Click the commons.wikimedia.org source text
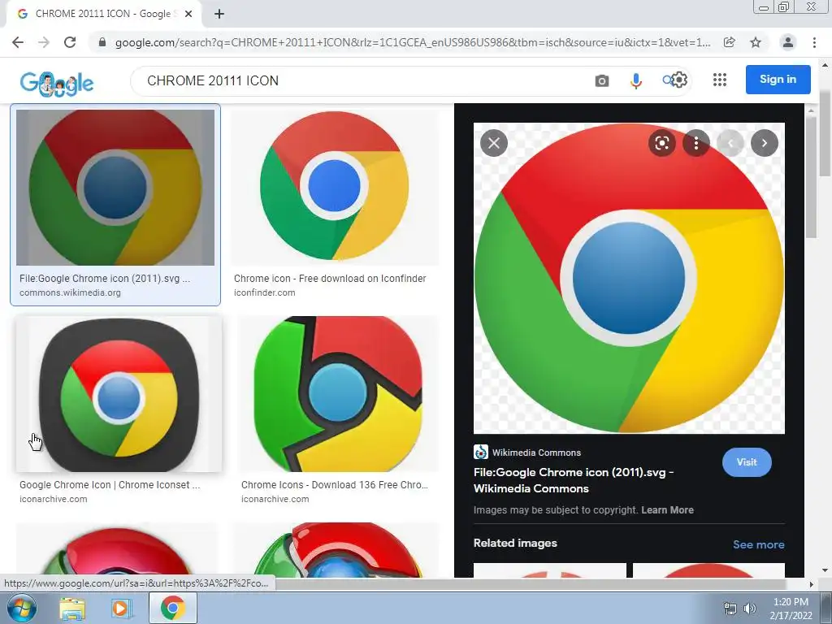This screenshot has width=832, height=624. coord(70,292)
